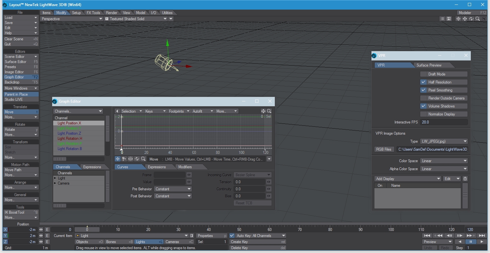
Task: Step forward one frame
Action: (x=460, y=236)
